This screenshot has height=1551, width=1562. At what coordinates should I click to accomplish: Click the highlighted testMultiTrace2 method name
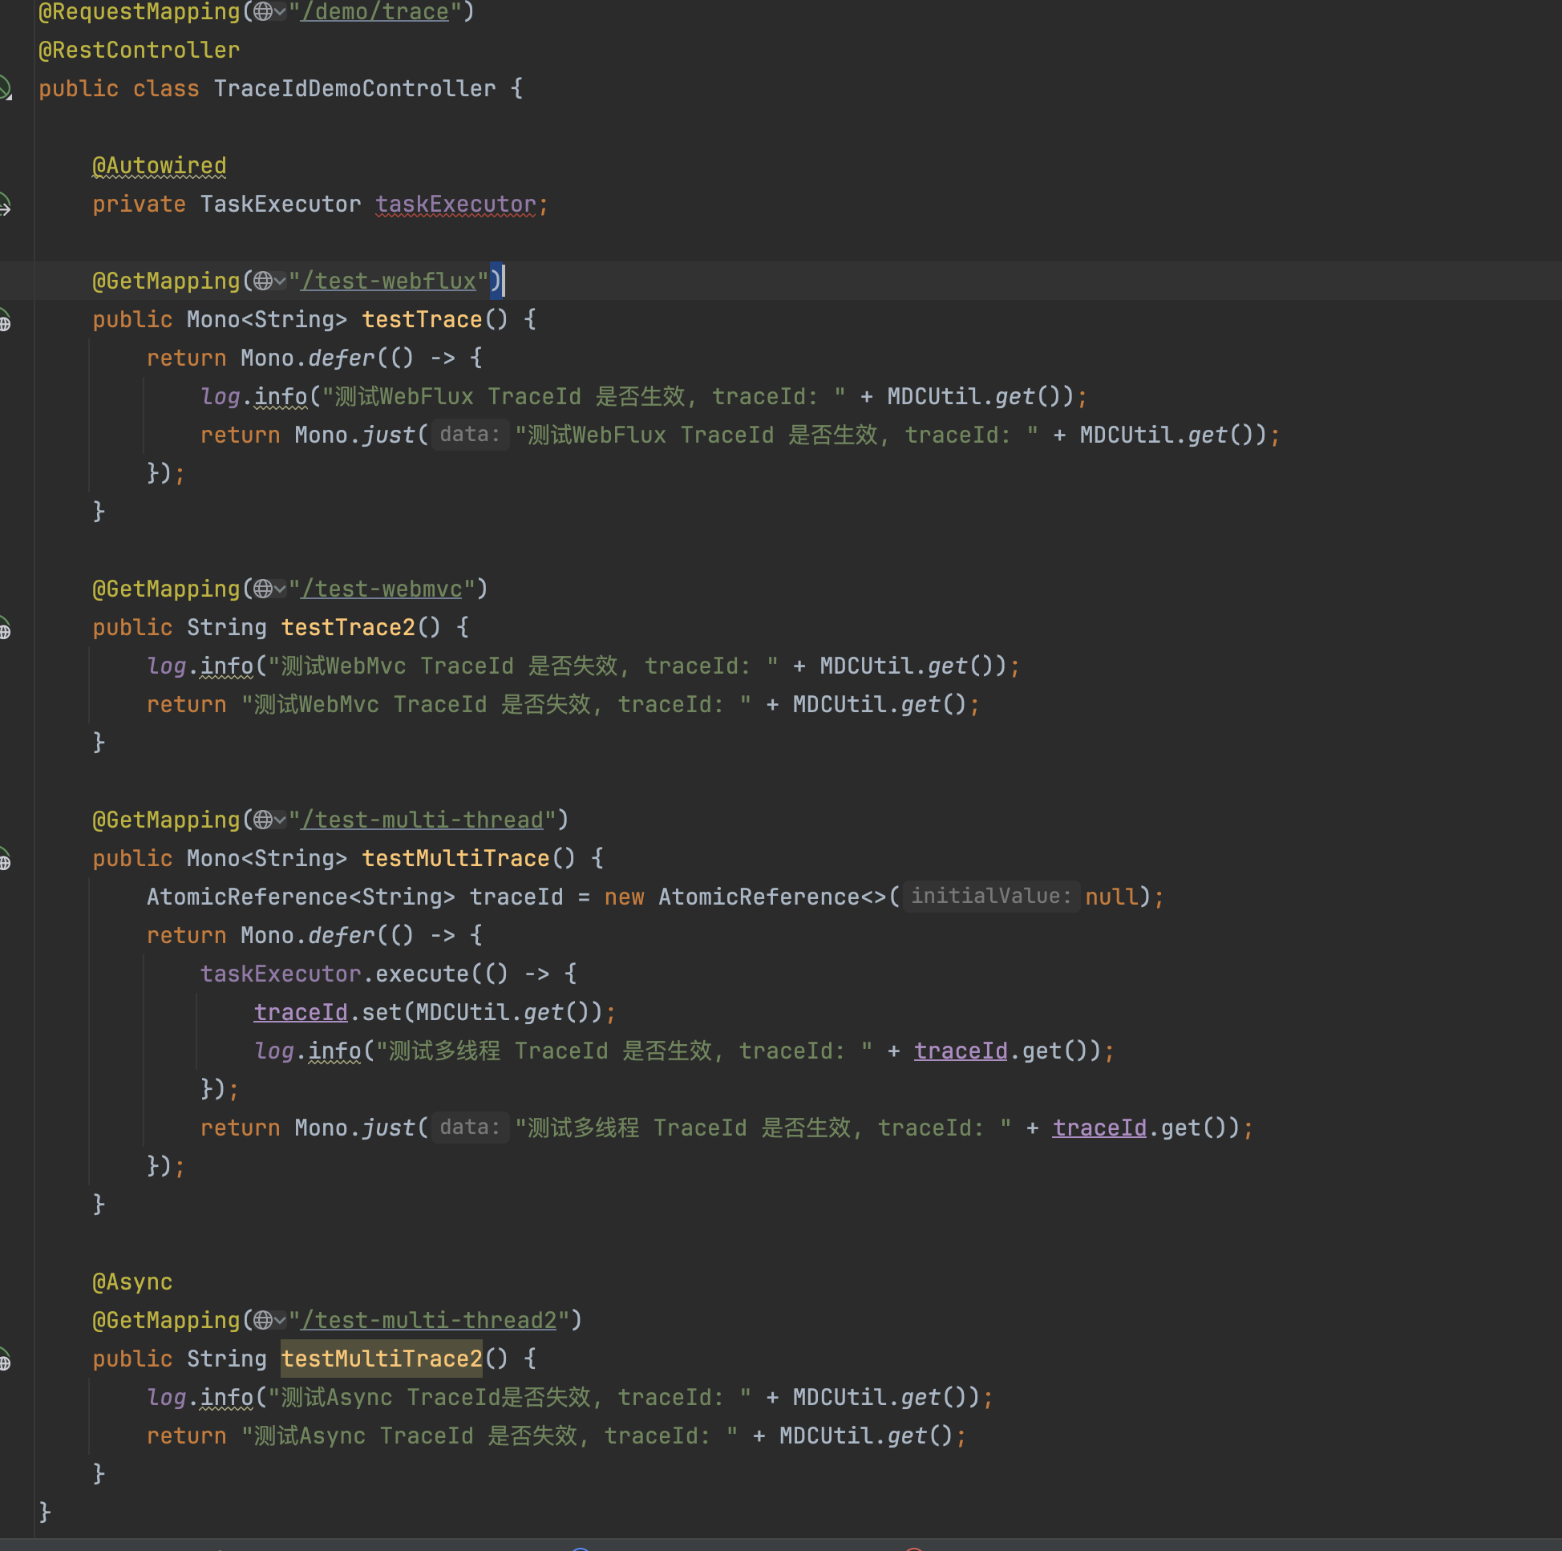(382, 1359)
